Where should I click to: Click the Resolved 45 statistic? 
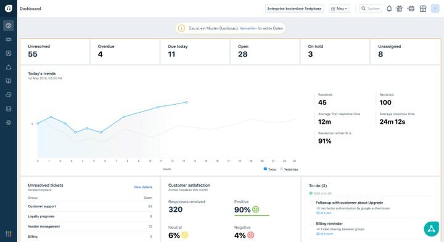325,100
